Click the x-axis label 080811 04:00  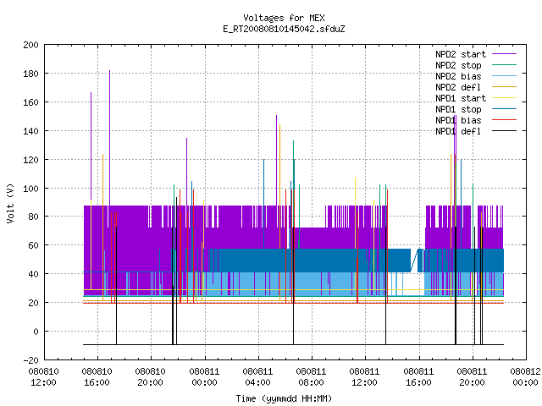pos(257,377)
